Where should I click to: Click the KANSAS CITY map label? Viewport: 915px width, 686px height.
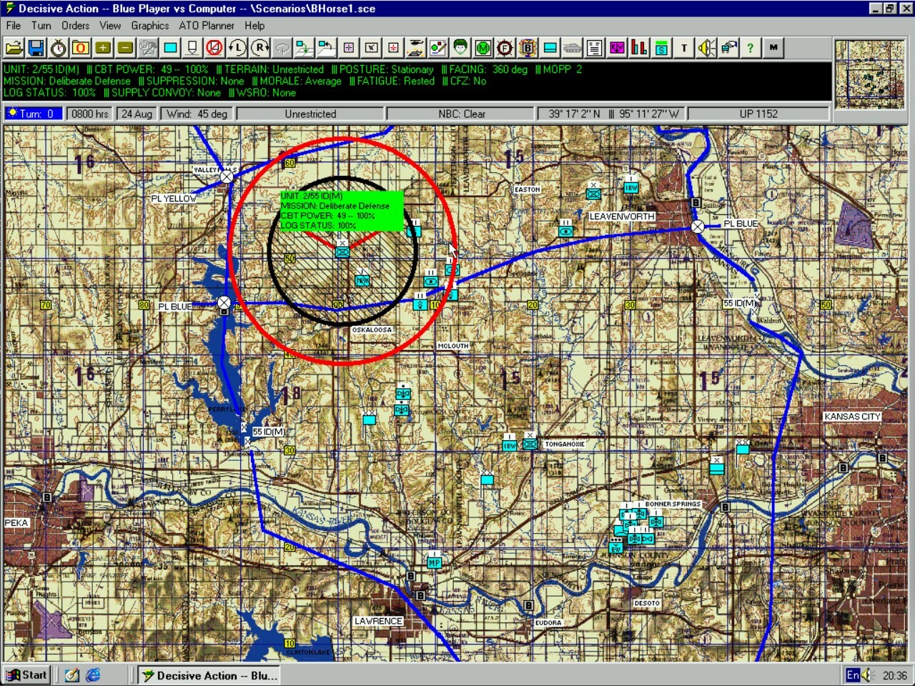coord(852,417)
